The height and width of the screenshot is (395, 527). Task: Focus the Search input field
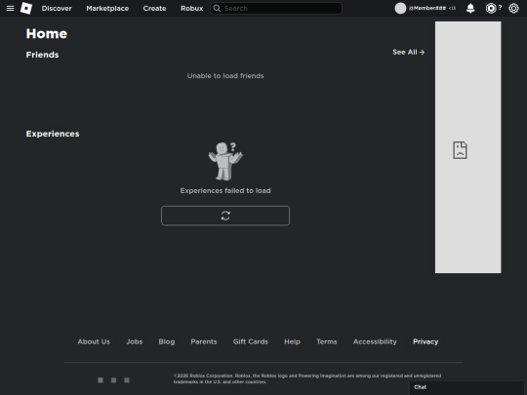[276, 8]
